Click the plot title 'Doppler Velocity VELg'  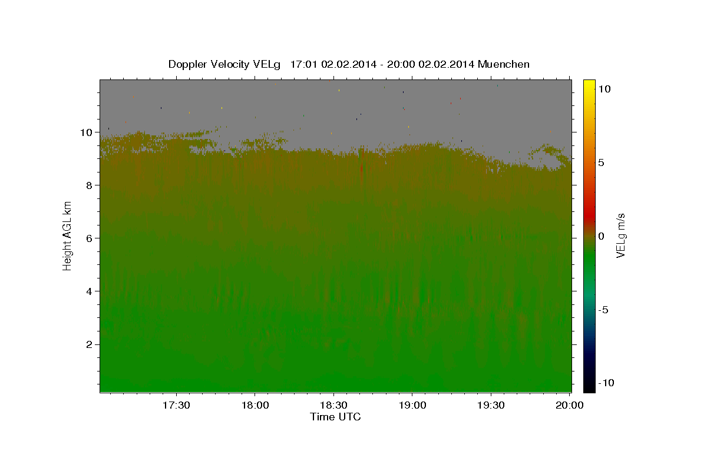(226, 64)
